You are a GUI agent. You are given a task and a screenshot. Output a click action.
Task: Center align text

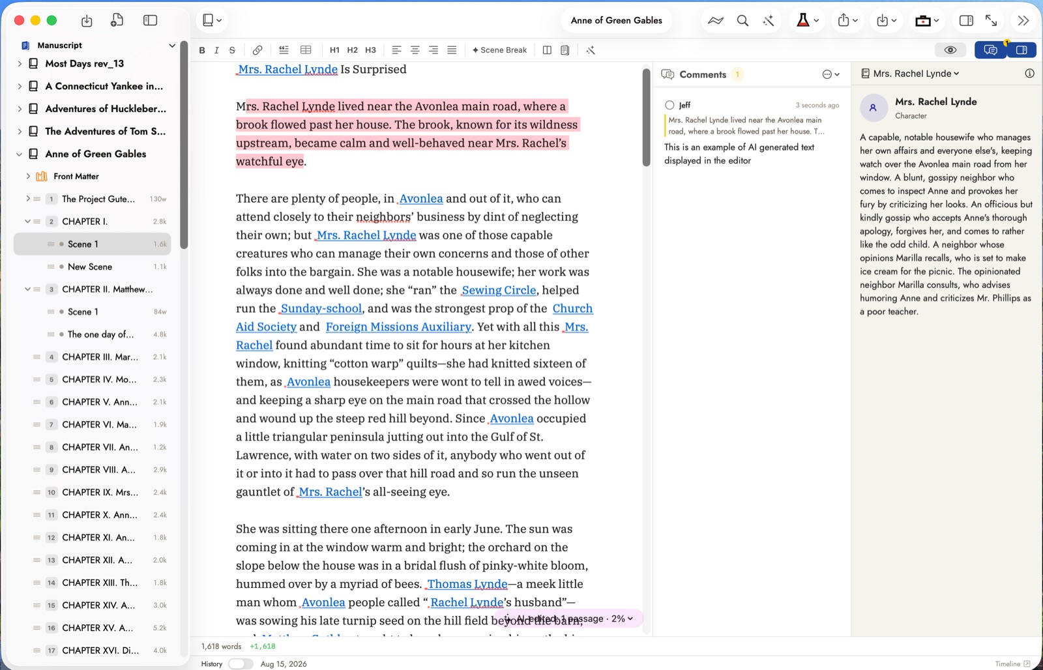coord(415,50)
